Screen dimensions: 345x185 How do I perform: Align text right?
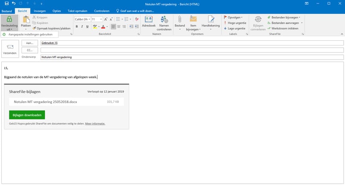124,27
